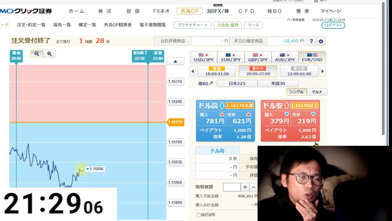Viewport: 392px width, 221px height.
Task: Click 購入可能金額 468,201円 value
Action: [x=247, y=196]
